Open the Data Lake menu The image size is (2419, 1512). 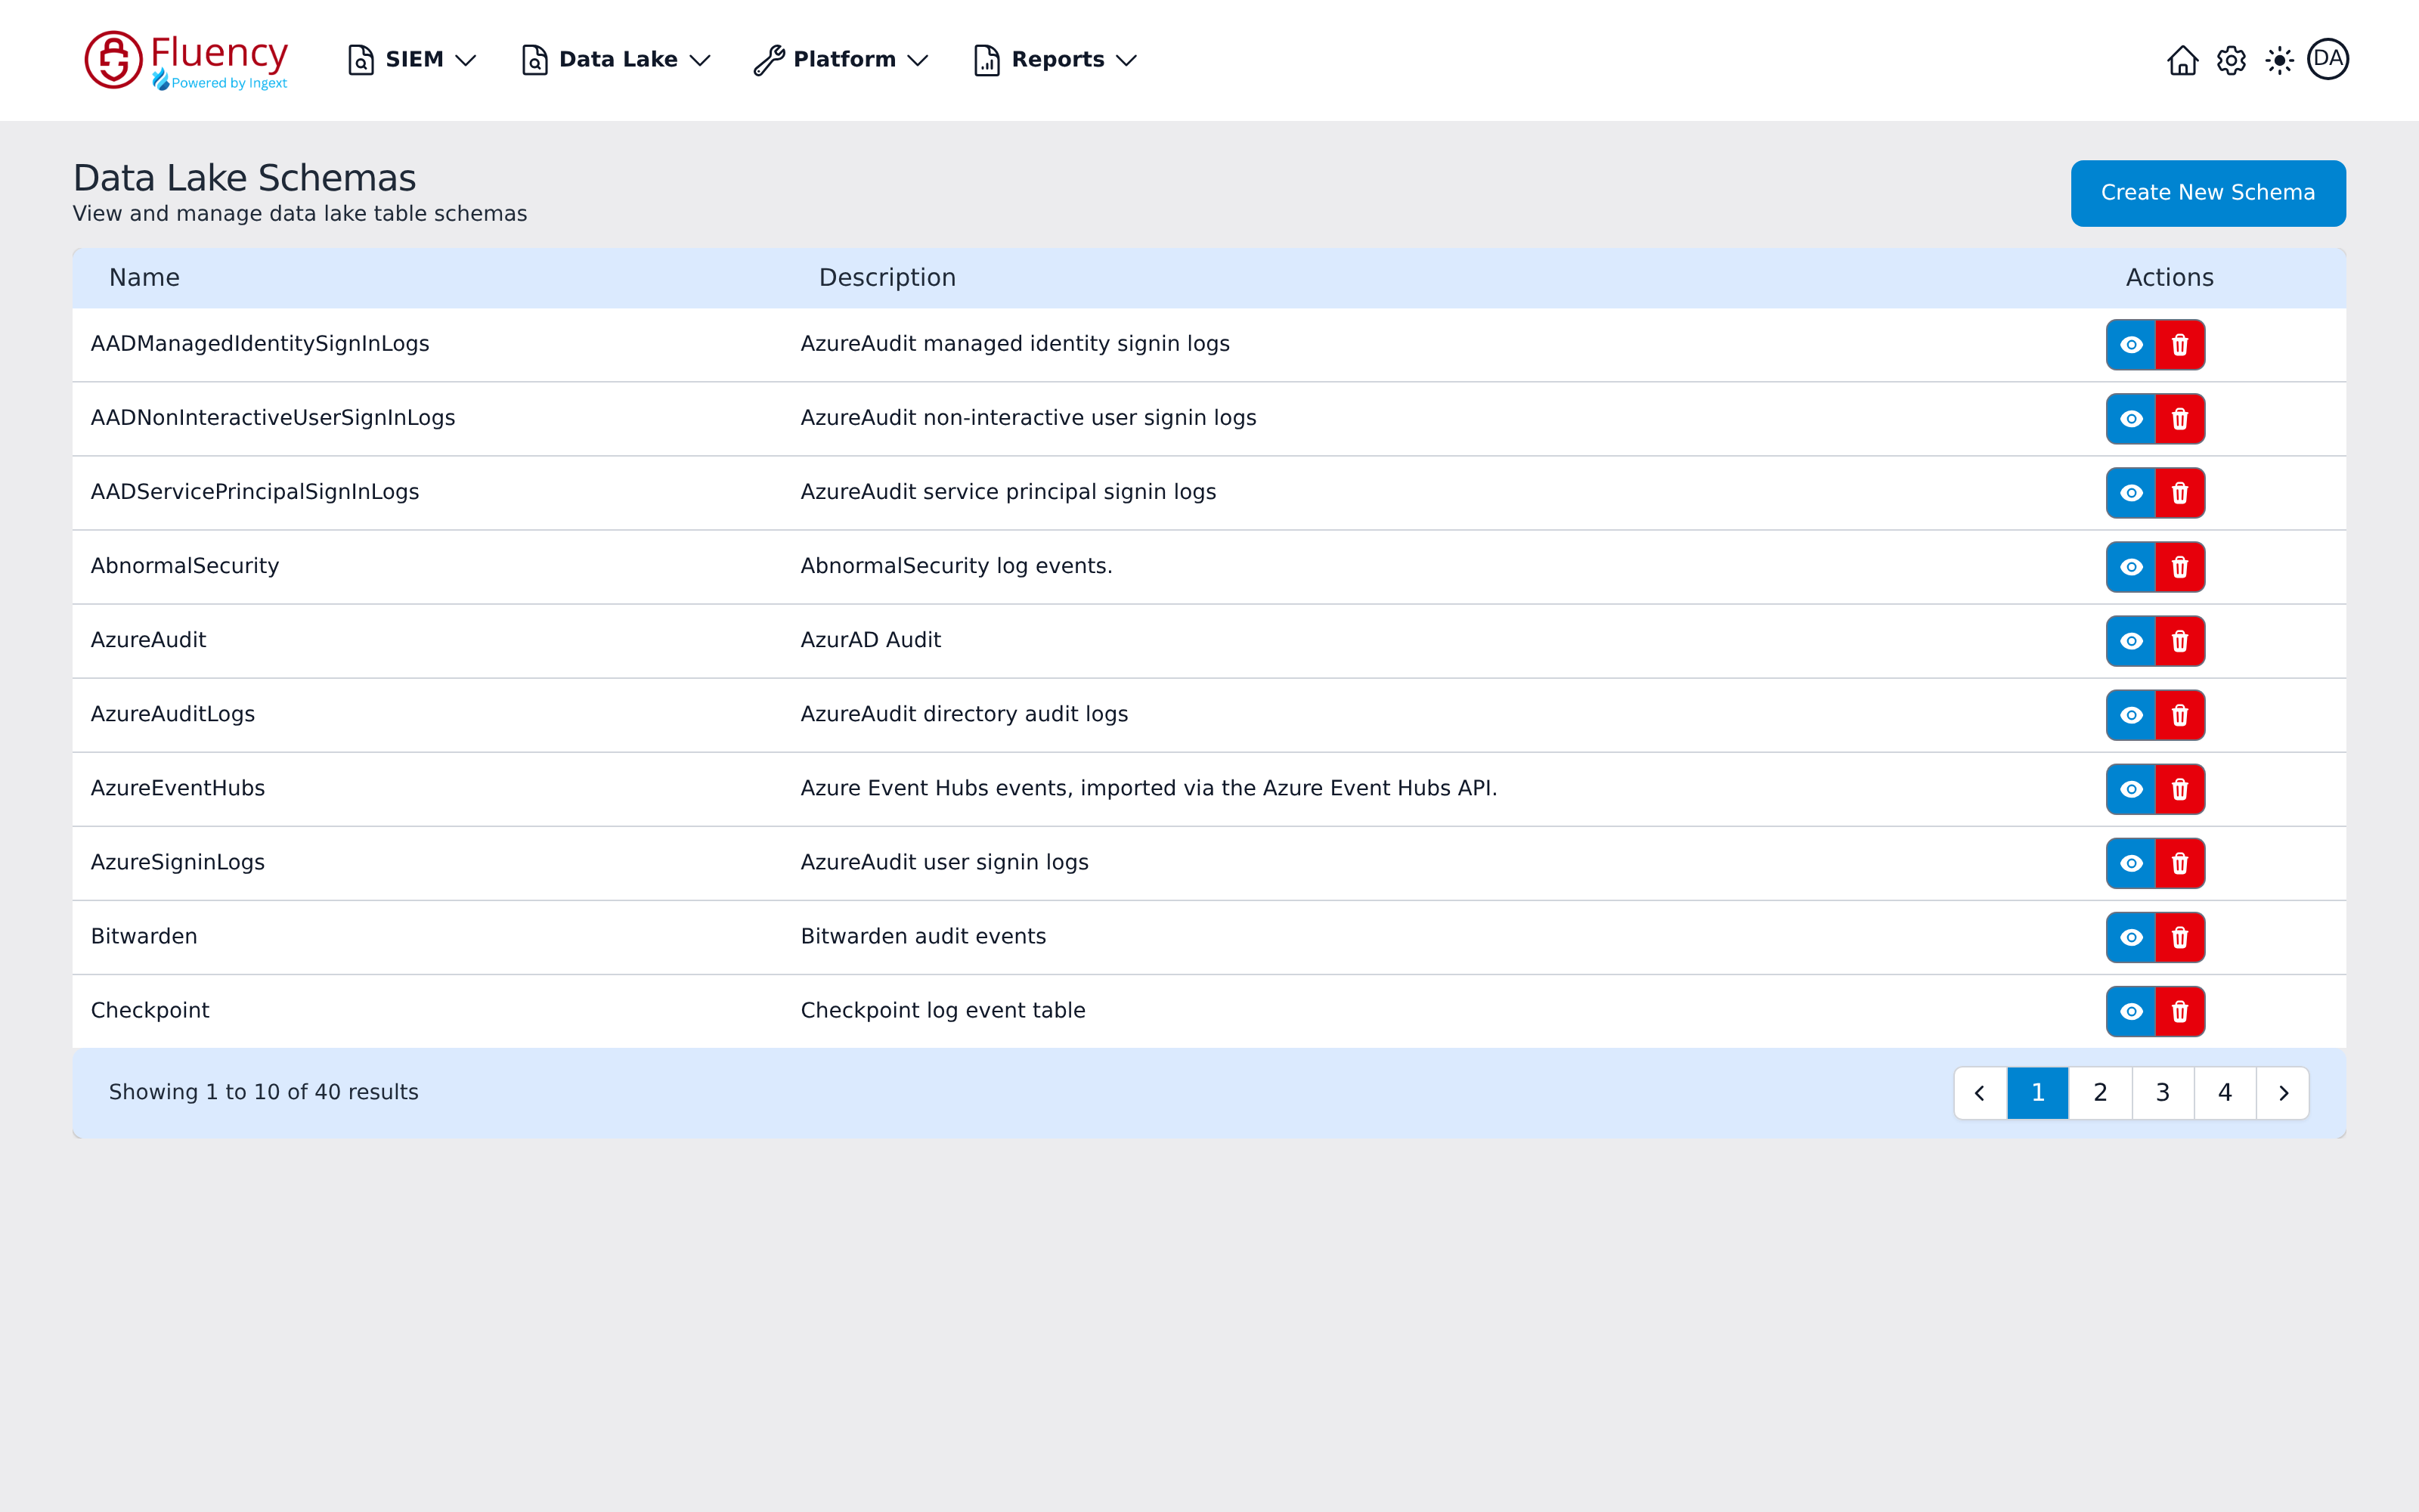[x=616, y=60]
